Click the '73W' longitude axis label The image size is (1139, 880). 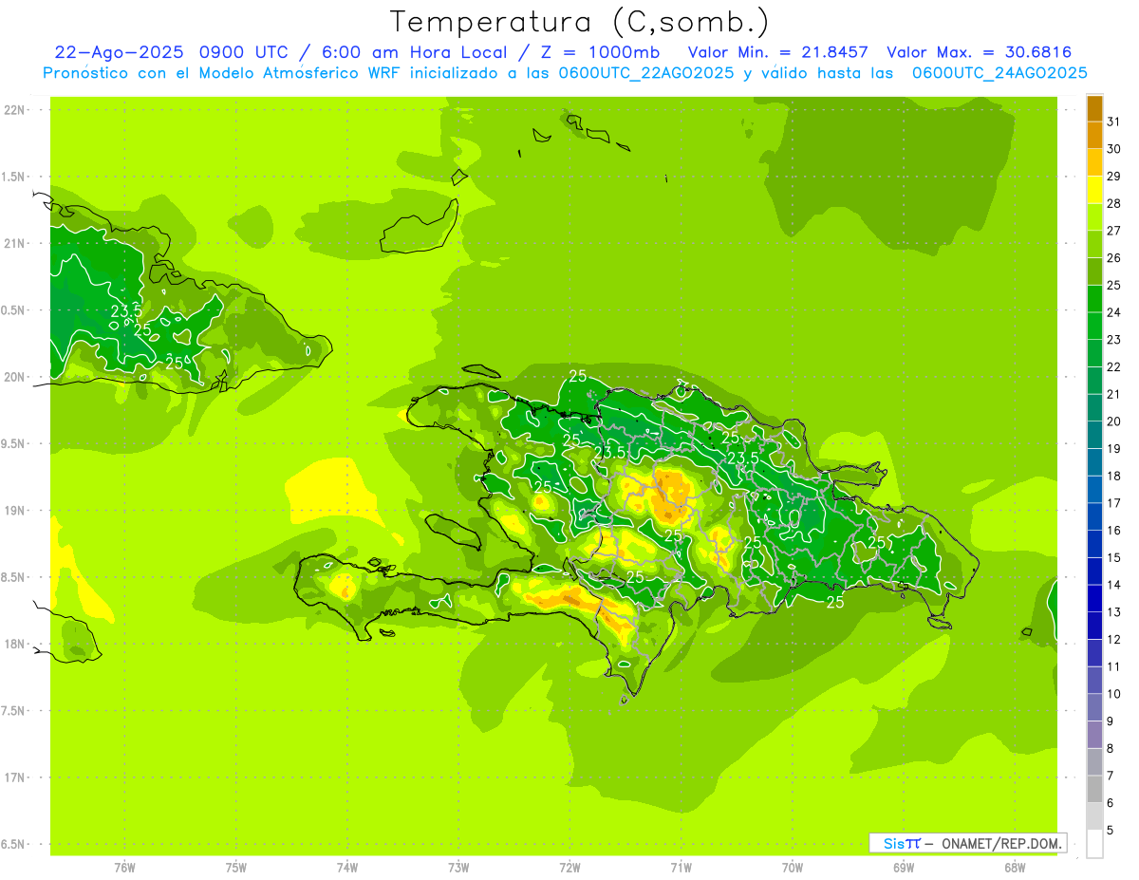tap(458, 867)
